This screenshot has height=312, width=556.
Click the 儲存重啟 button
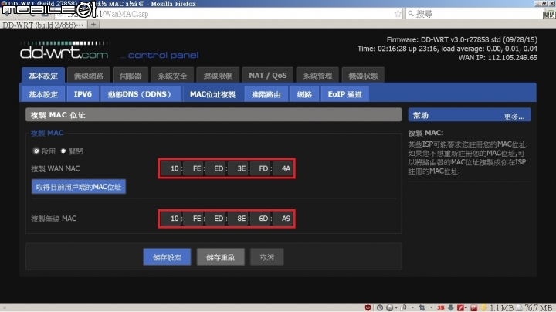pos(221,257)
